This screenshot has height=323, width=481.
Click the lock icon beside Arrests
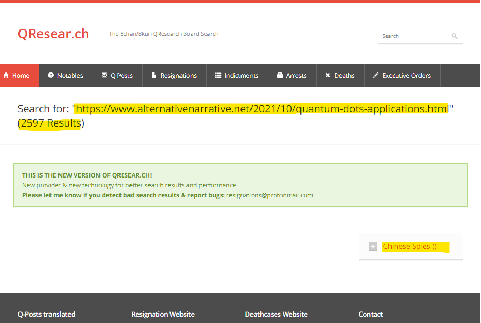pos(280,75)
